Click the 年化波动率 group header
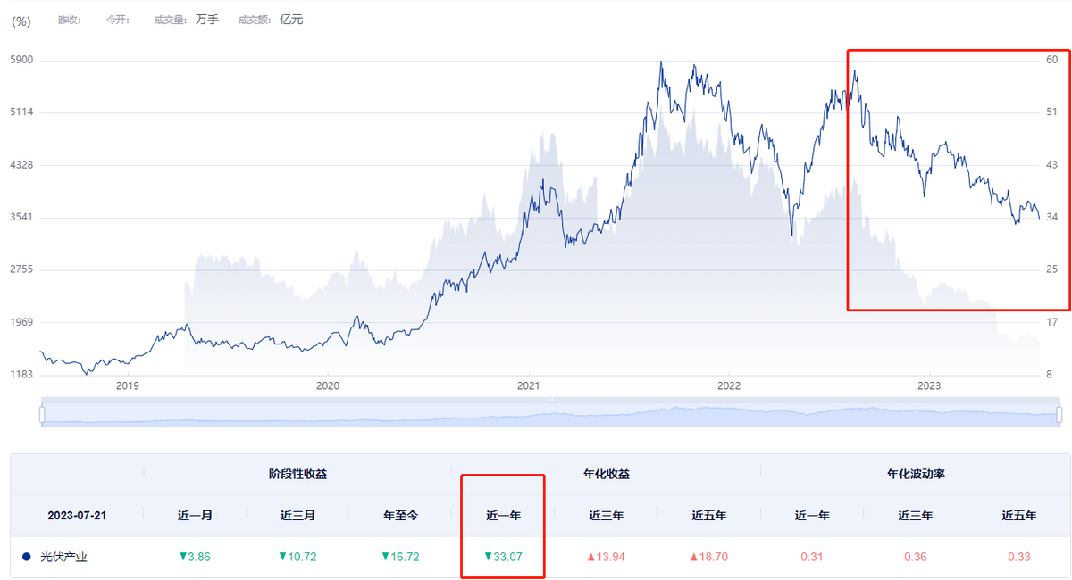Image resolution: width=1072 pixels, height=580 pixels. [x=916, y=474]
